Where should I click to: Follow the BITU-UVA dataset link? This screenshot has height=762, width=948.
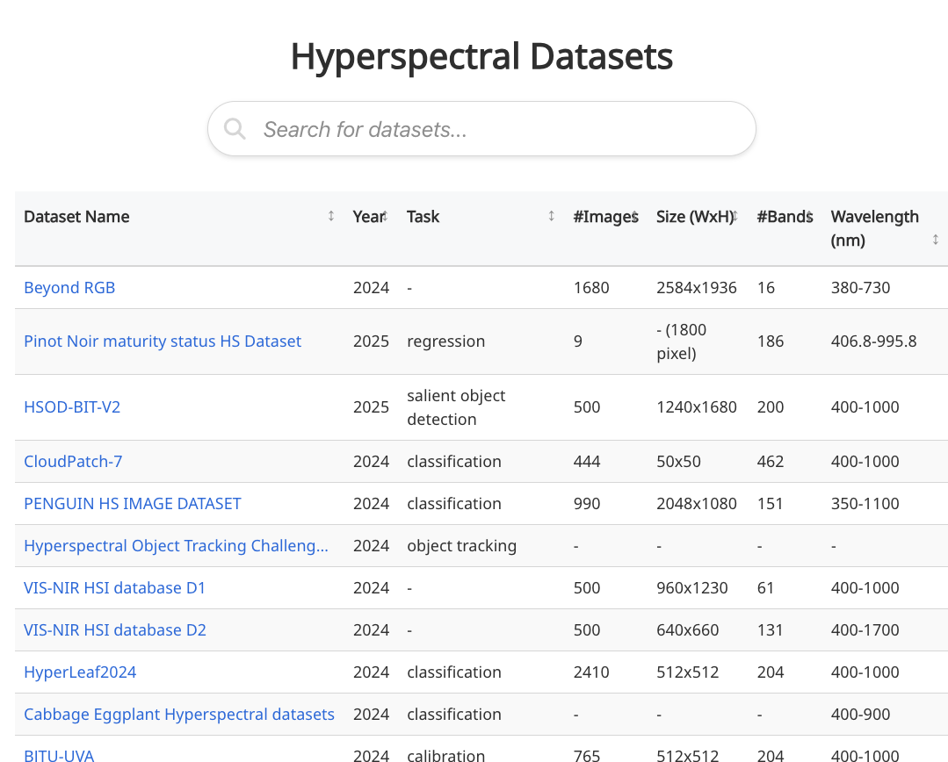[x=59, y=755]
